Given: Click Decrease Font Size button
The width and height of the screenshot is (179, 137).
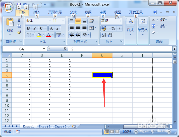Looking at the screenshot, I should click(58, 28).
